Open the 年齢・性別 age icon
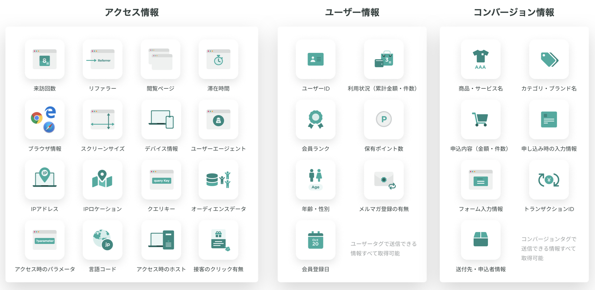595x290 pixels. (316, 180)
